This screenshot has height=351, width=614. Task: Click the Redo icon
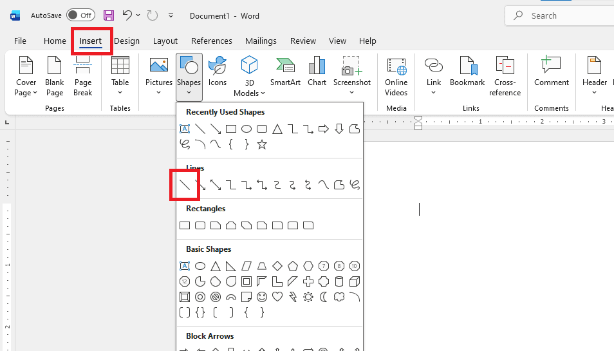tap(153, 15)
